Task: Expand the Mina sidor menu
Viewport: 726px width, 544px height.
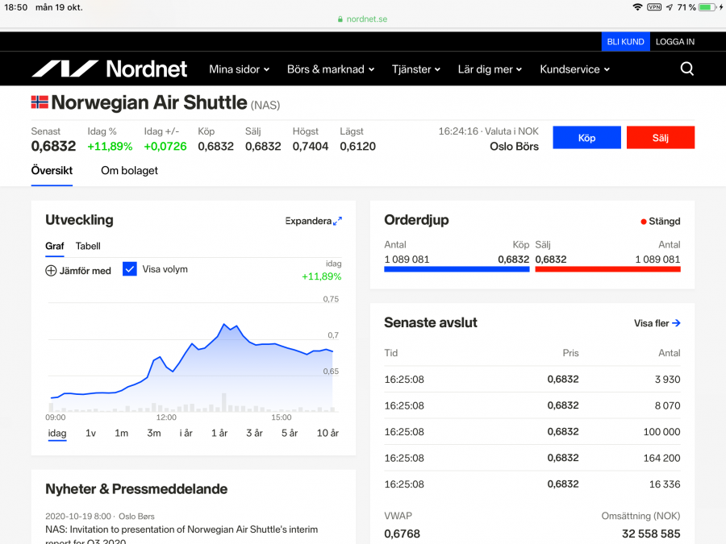Action: 239,69
